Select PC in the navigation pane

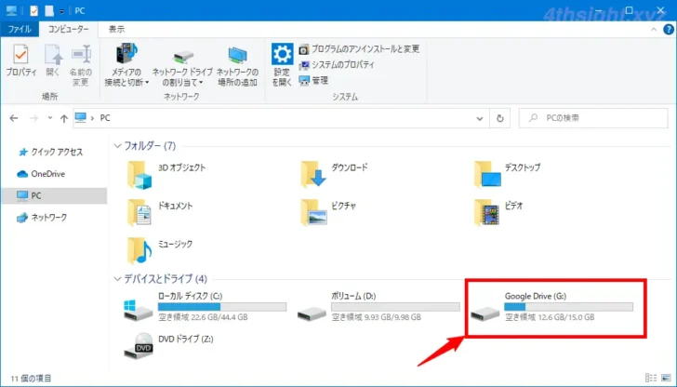(x=54, y=195)
